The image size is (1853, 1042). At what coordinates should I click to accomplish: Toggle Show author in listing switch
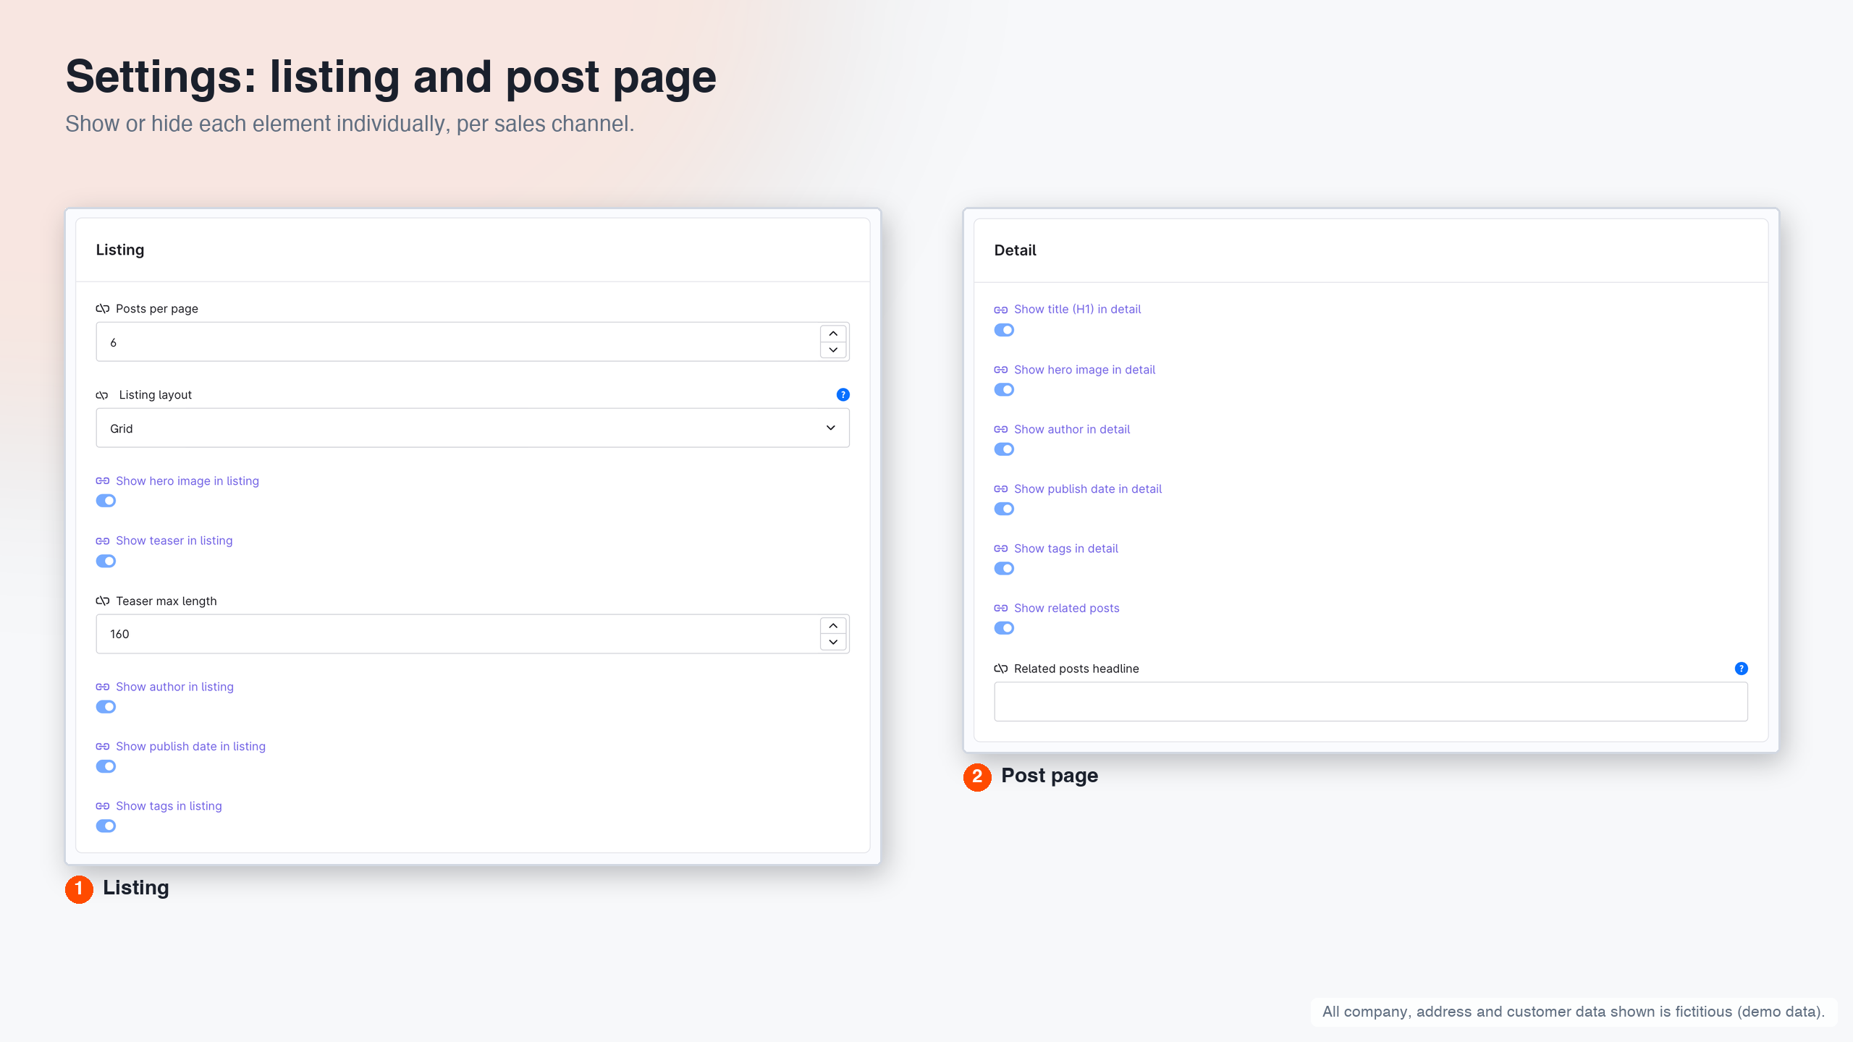pos(106,707)
